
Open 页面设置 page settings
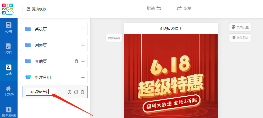(240, 27)
